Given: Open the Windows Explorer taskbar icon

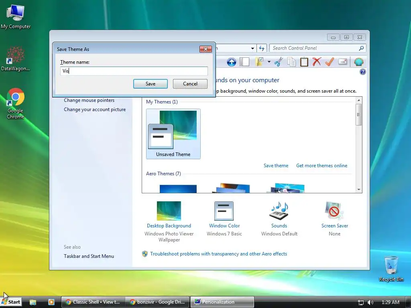Looking at the screenshot, I should [x=33, y=302].
